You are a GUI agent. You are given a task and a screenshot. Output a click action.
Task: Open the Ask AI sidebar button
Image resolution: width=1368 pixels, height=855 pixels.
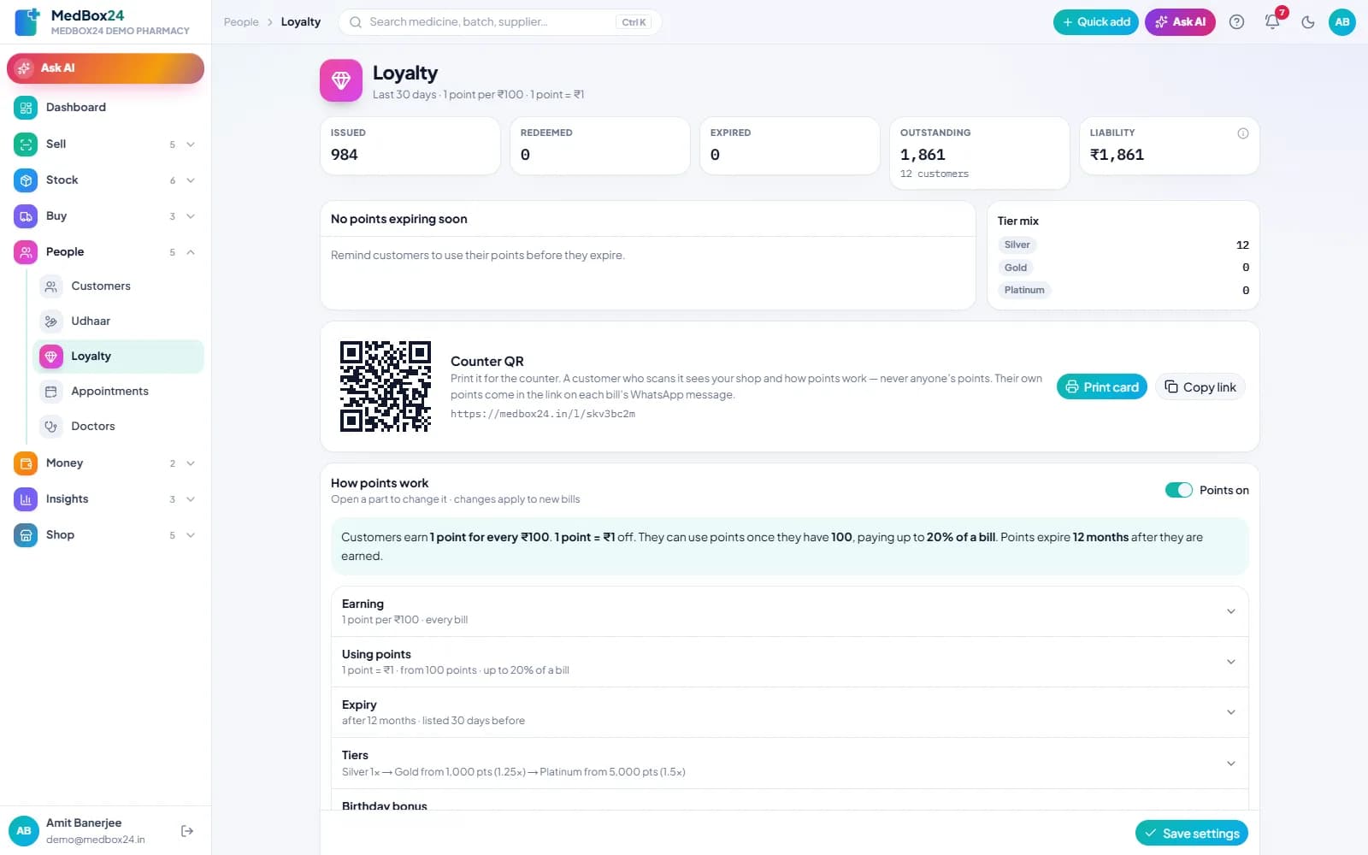(105, 68)
